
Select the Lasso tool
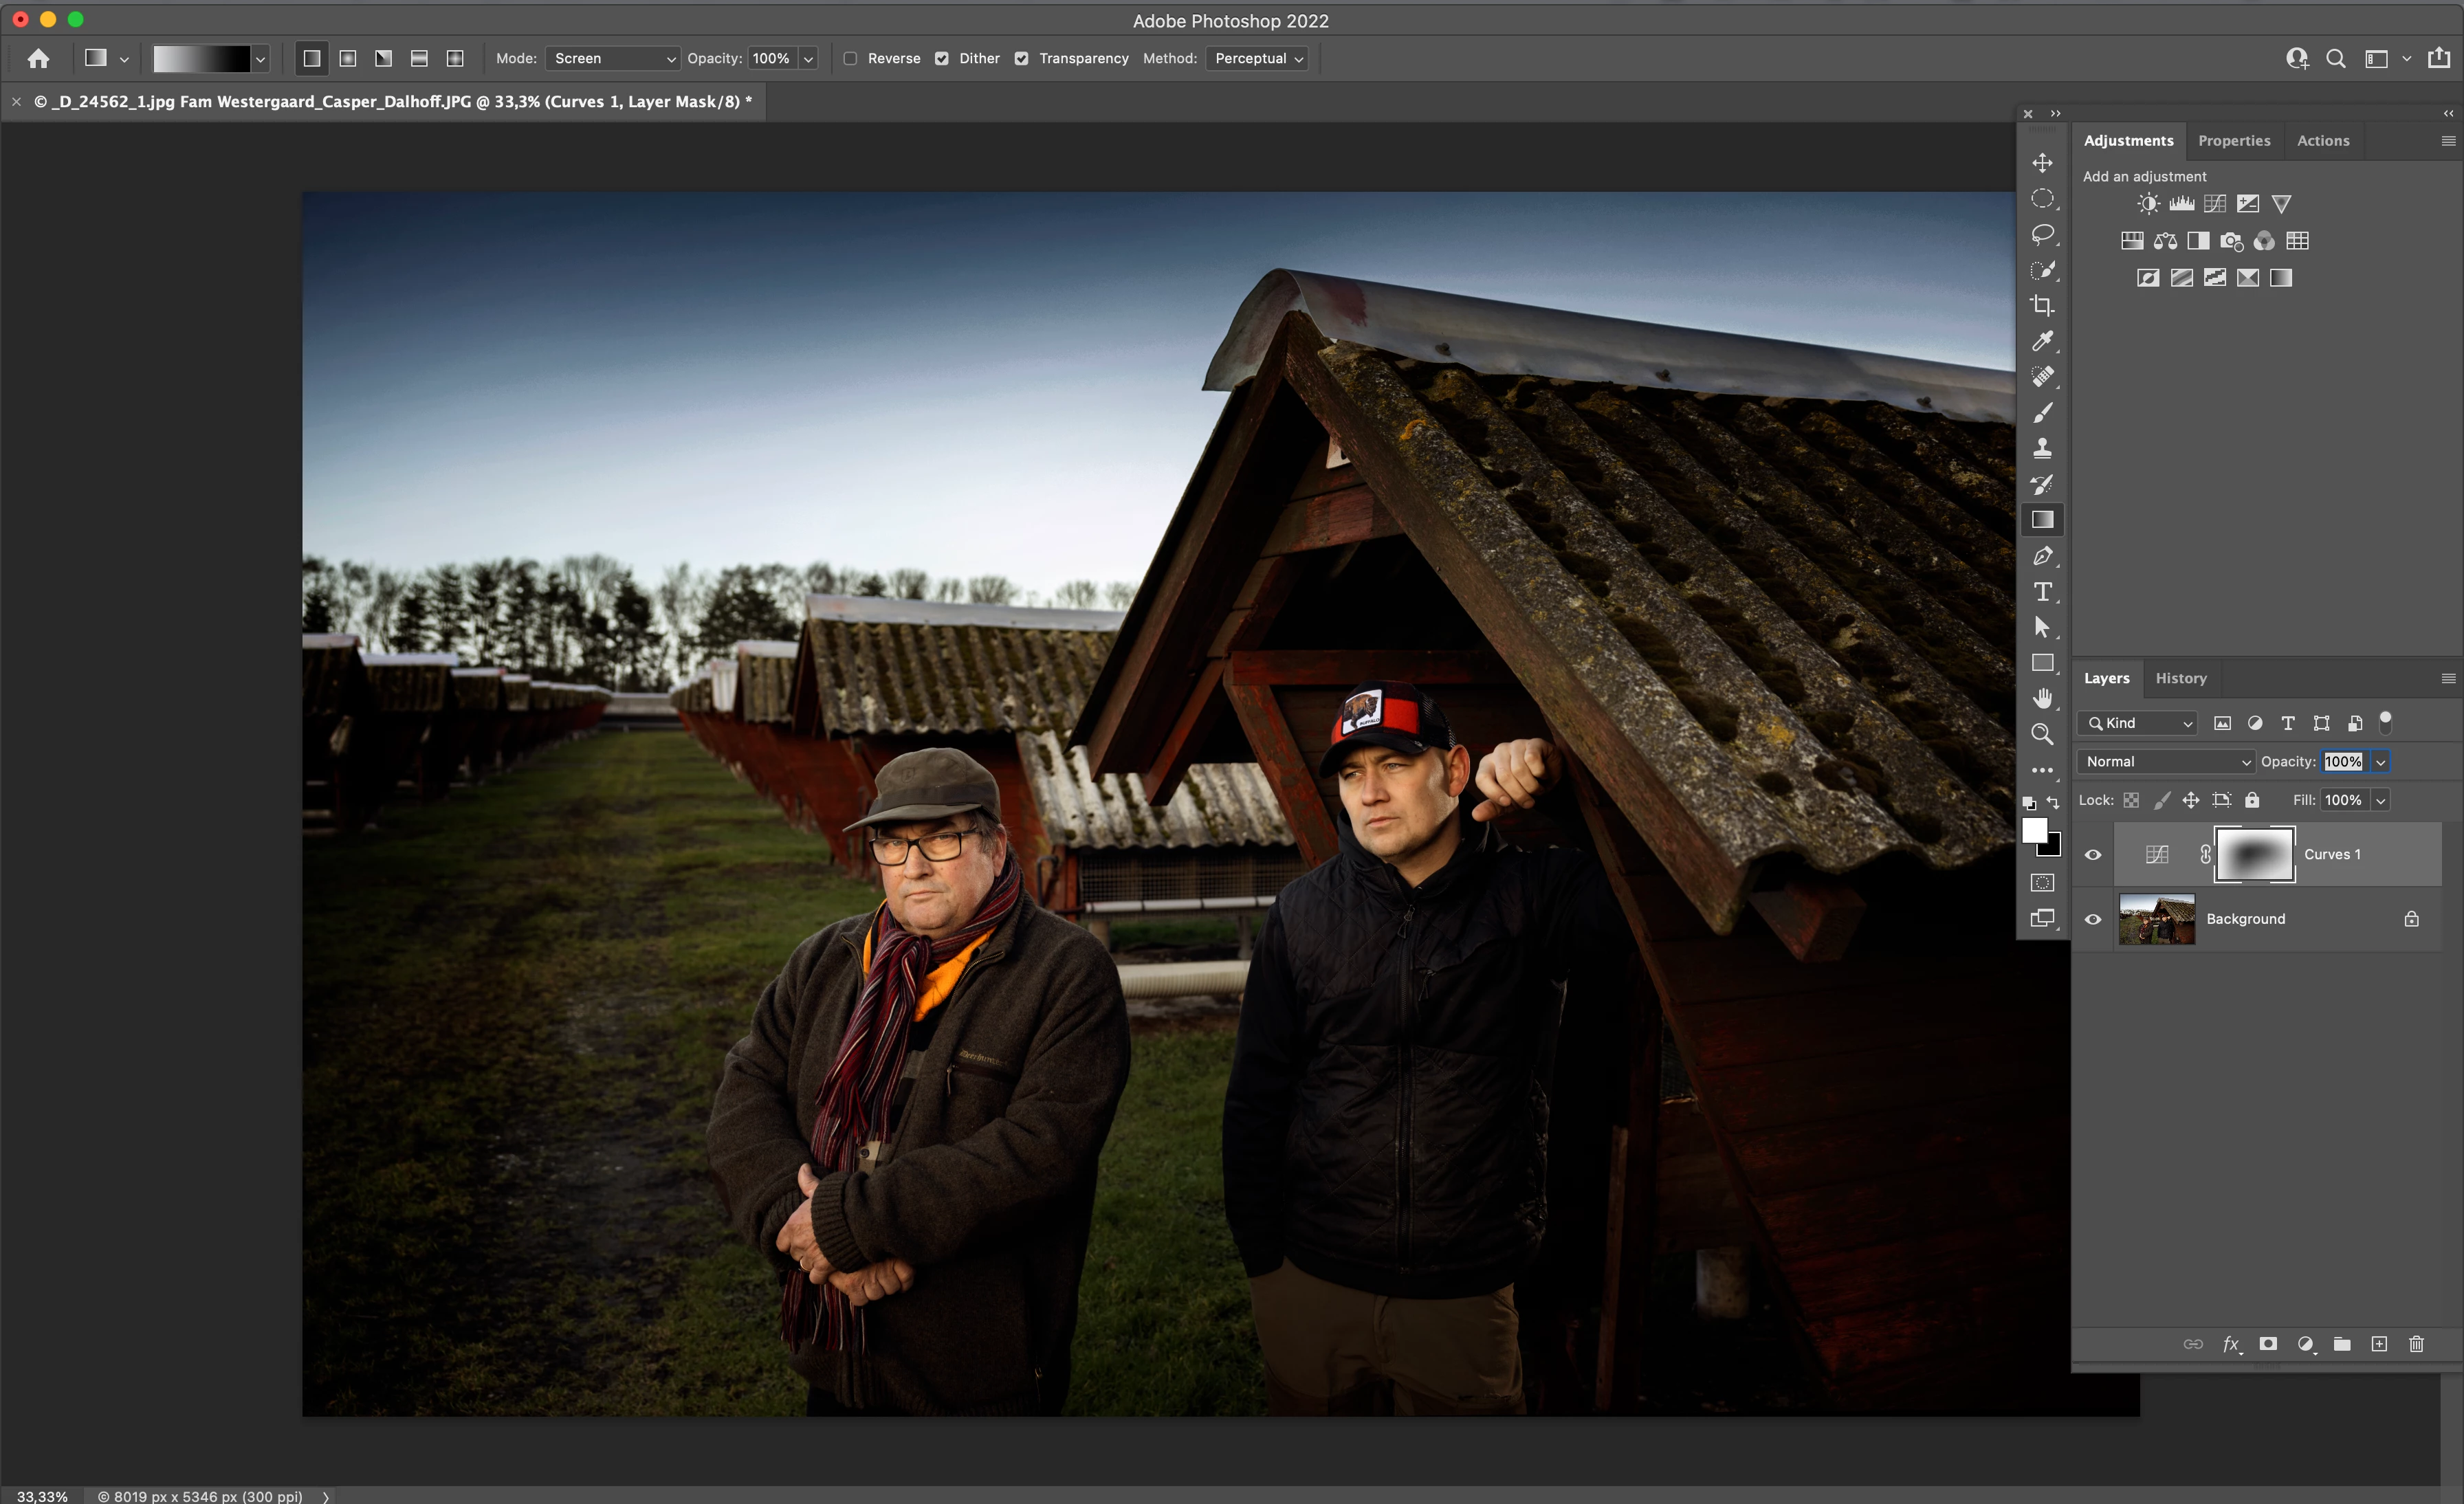(x=2042, y=235)
